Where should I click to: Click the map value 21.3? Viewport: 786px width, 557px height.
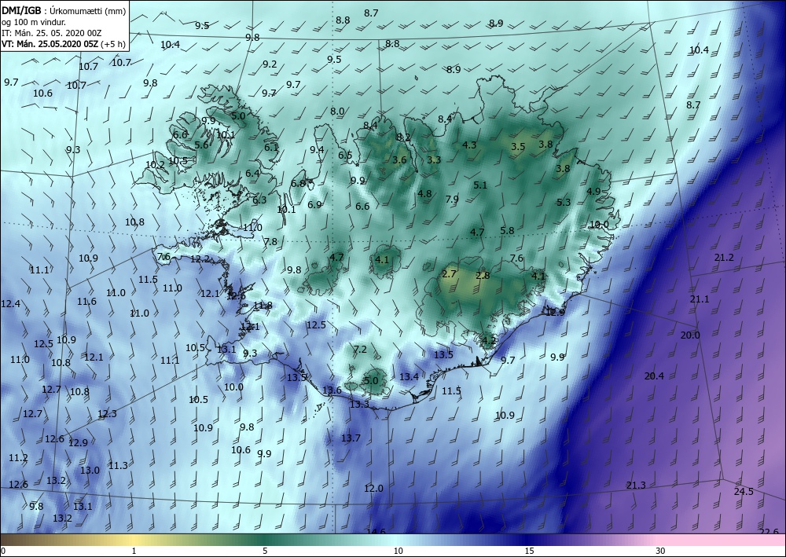[636, 485]
